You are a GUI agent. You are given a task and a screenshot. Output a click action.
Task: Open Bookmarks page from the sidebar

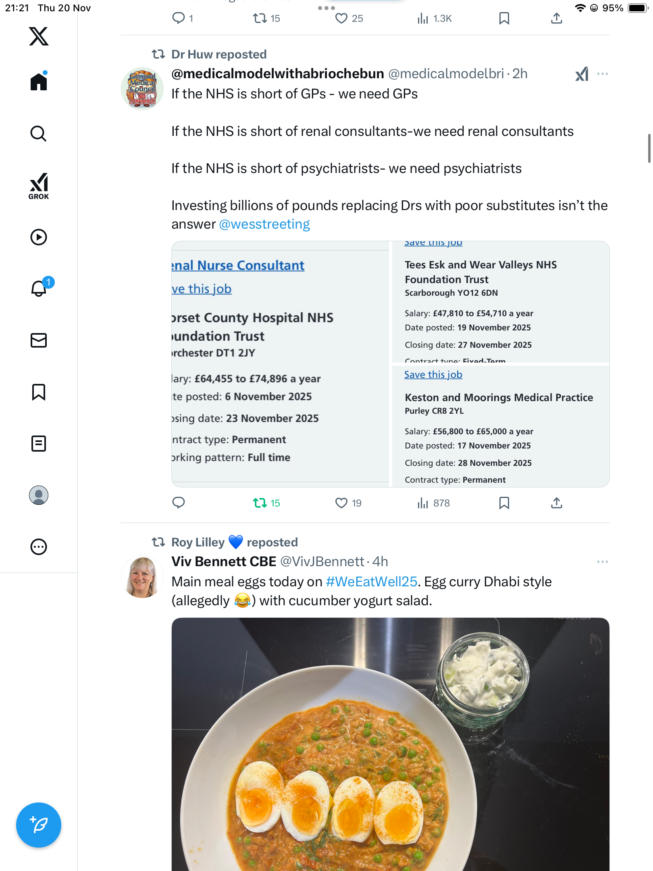click(39, 392)
